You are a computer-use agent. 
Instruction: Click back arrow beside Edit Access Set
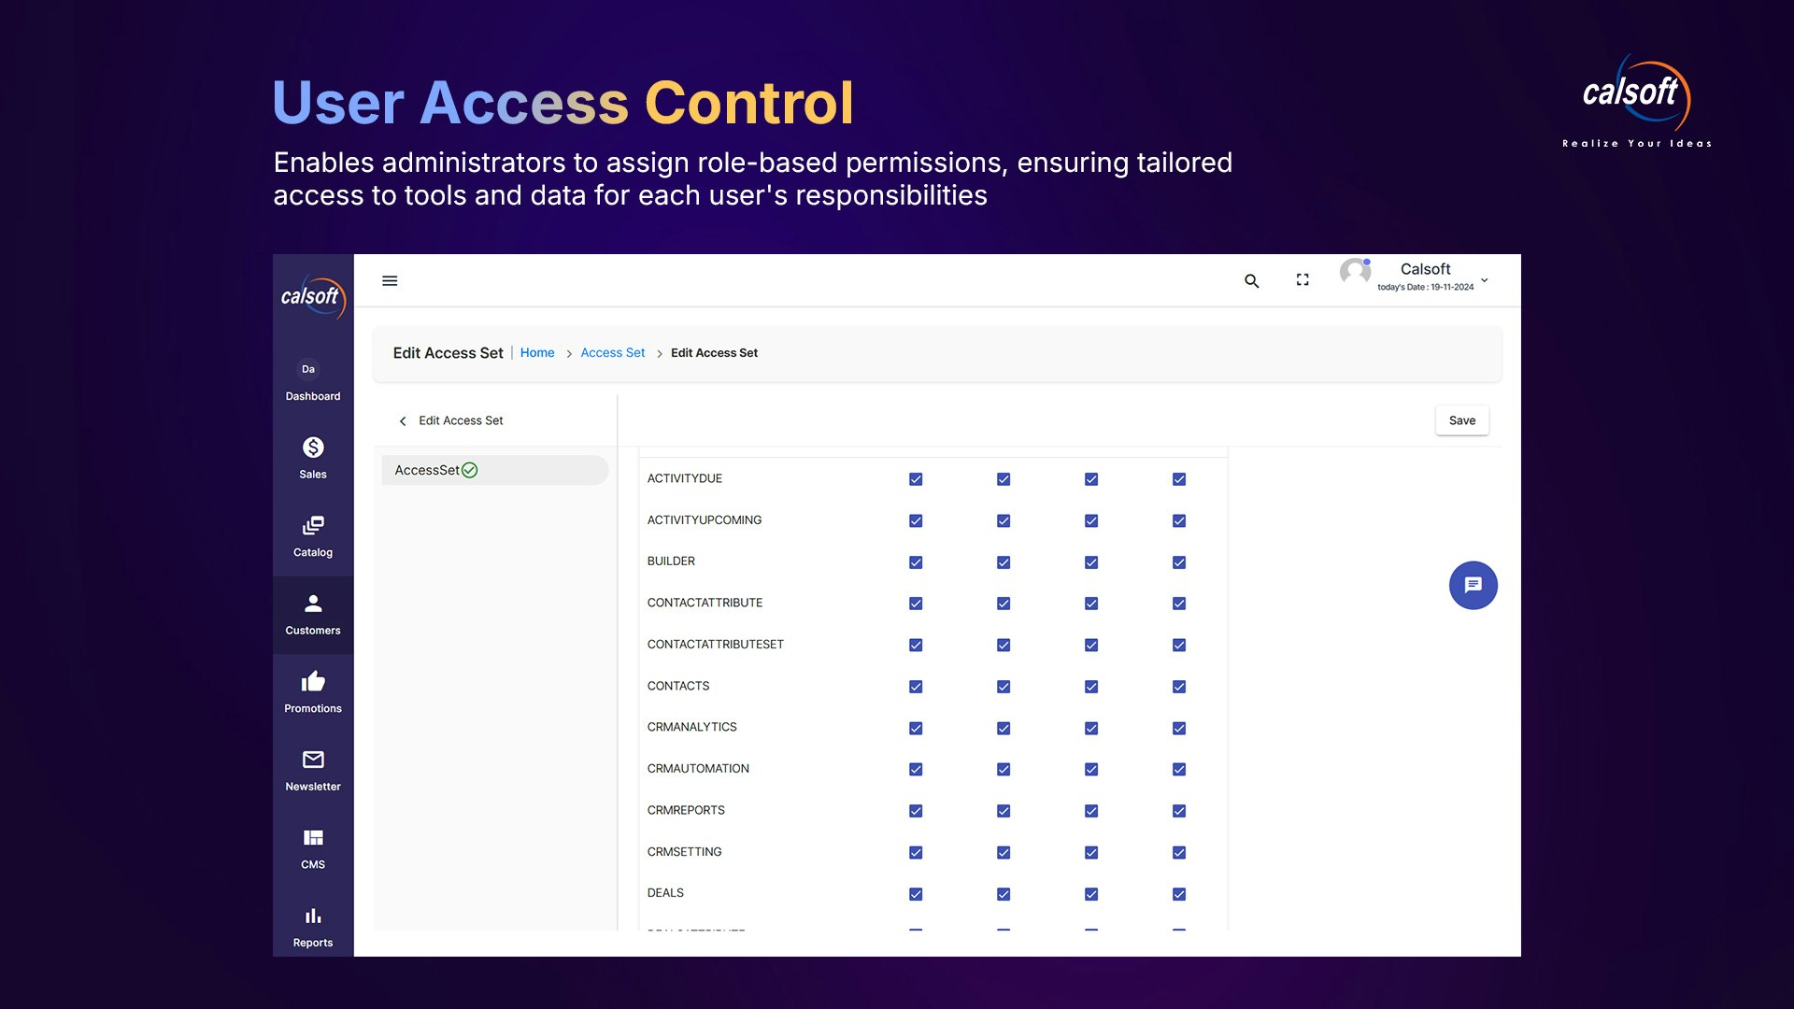click(x=403, y=421)
